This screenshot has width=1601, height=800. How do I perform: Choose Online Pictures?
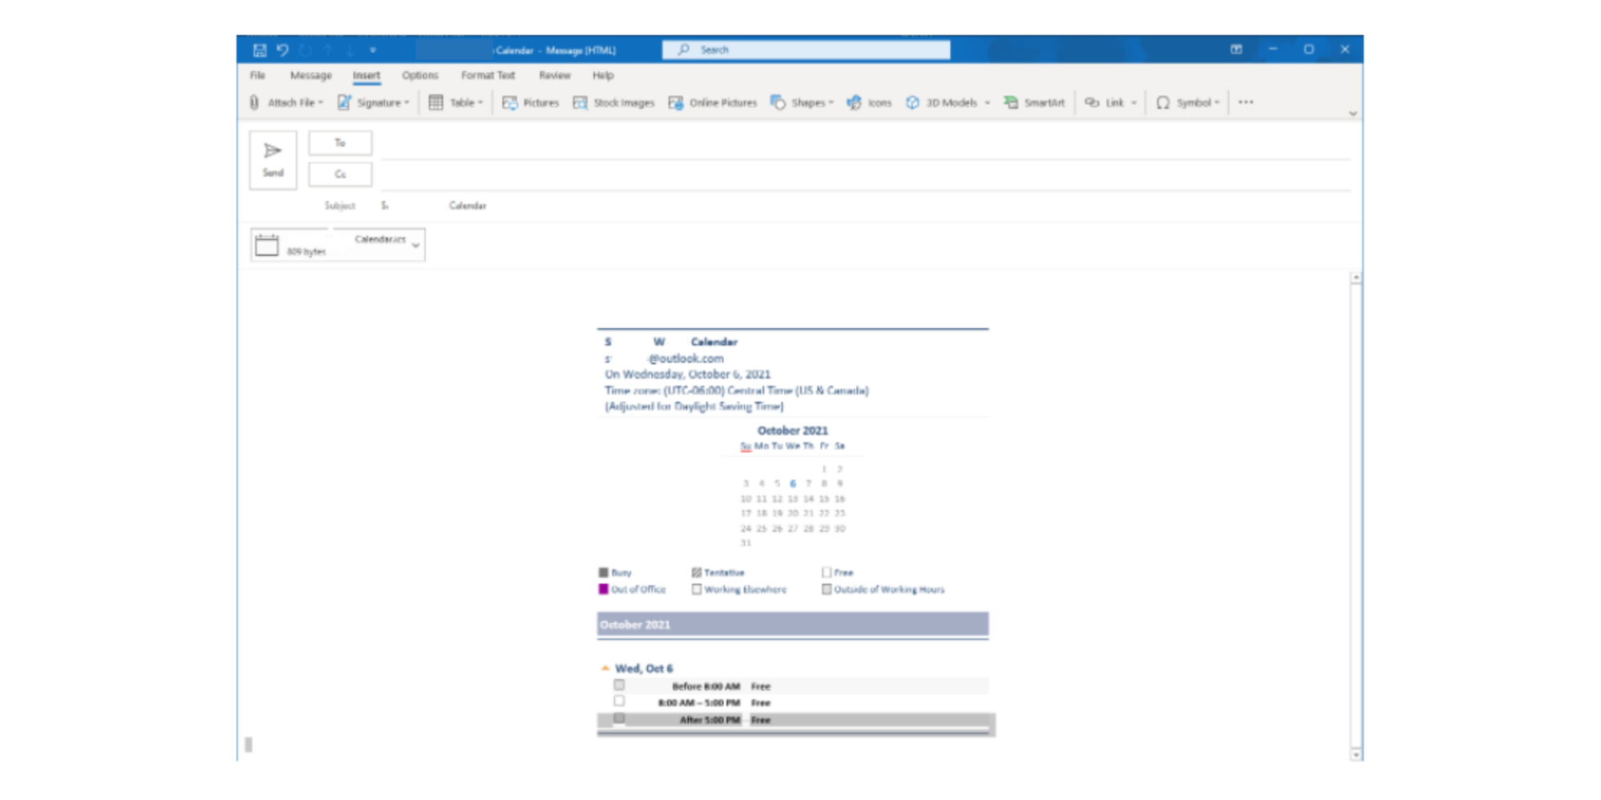tap(712, 102)
